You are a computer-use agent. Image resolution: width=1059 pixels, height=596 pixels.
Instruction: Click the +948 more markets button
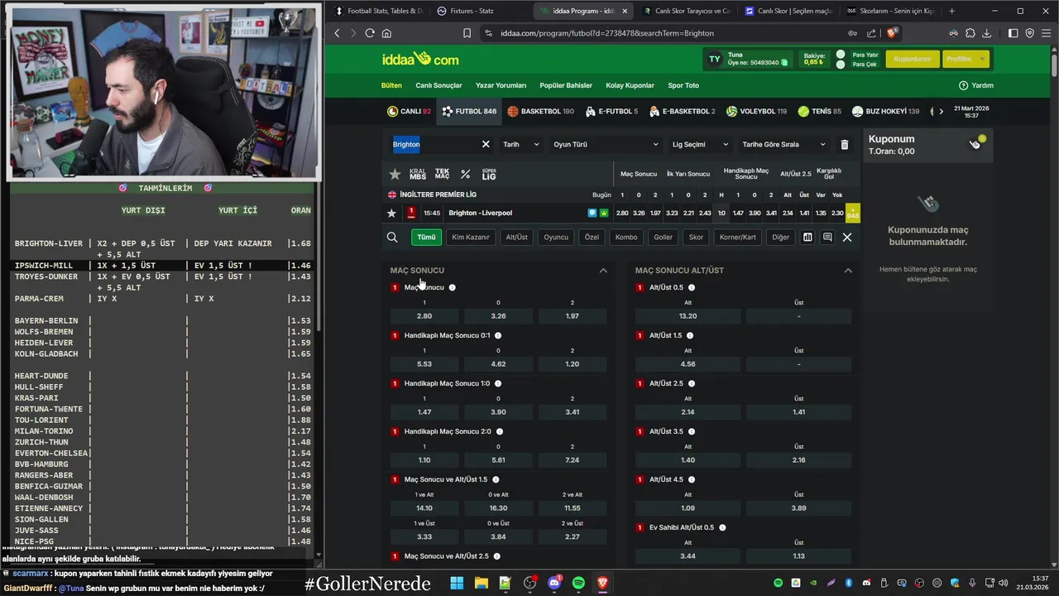[x=852, y=213]
